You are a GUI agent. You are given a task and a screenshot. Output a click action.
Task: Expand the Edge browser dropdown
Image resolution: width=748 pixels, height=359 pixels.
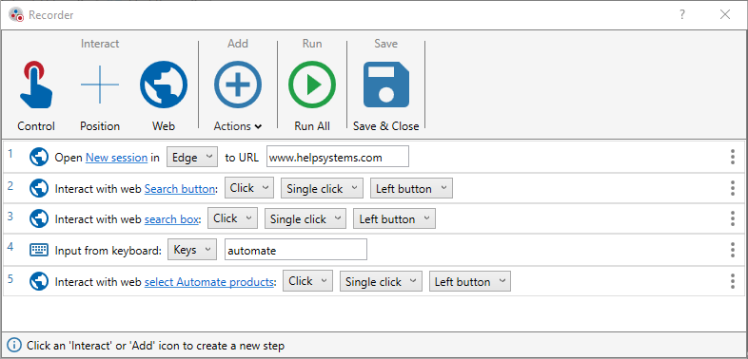(192, 157)
